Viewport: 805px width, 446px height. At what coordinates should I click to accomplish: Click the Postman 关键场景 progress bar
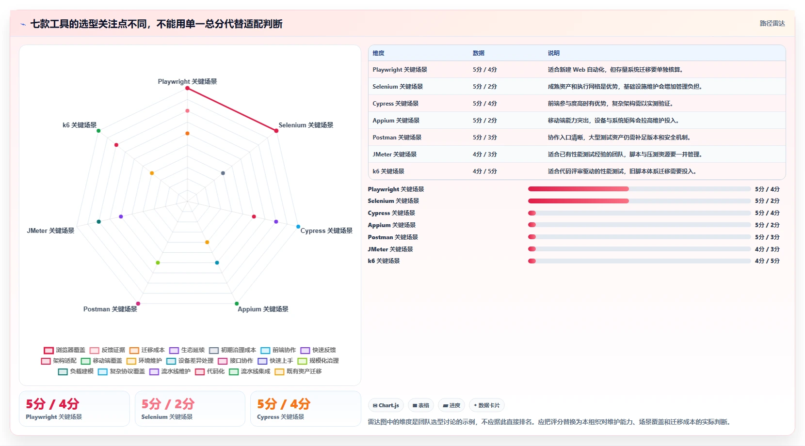tap(639, 237)
